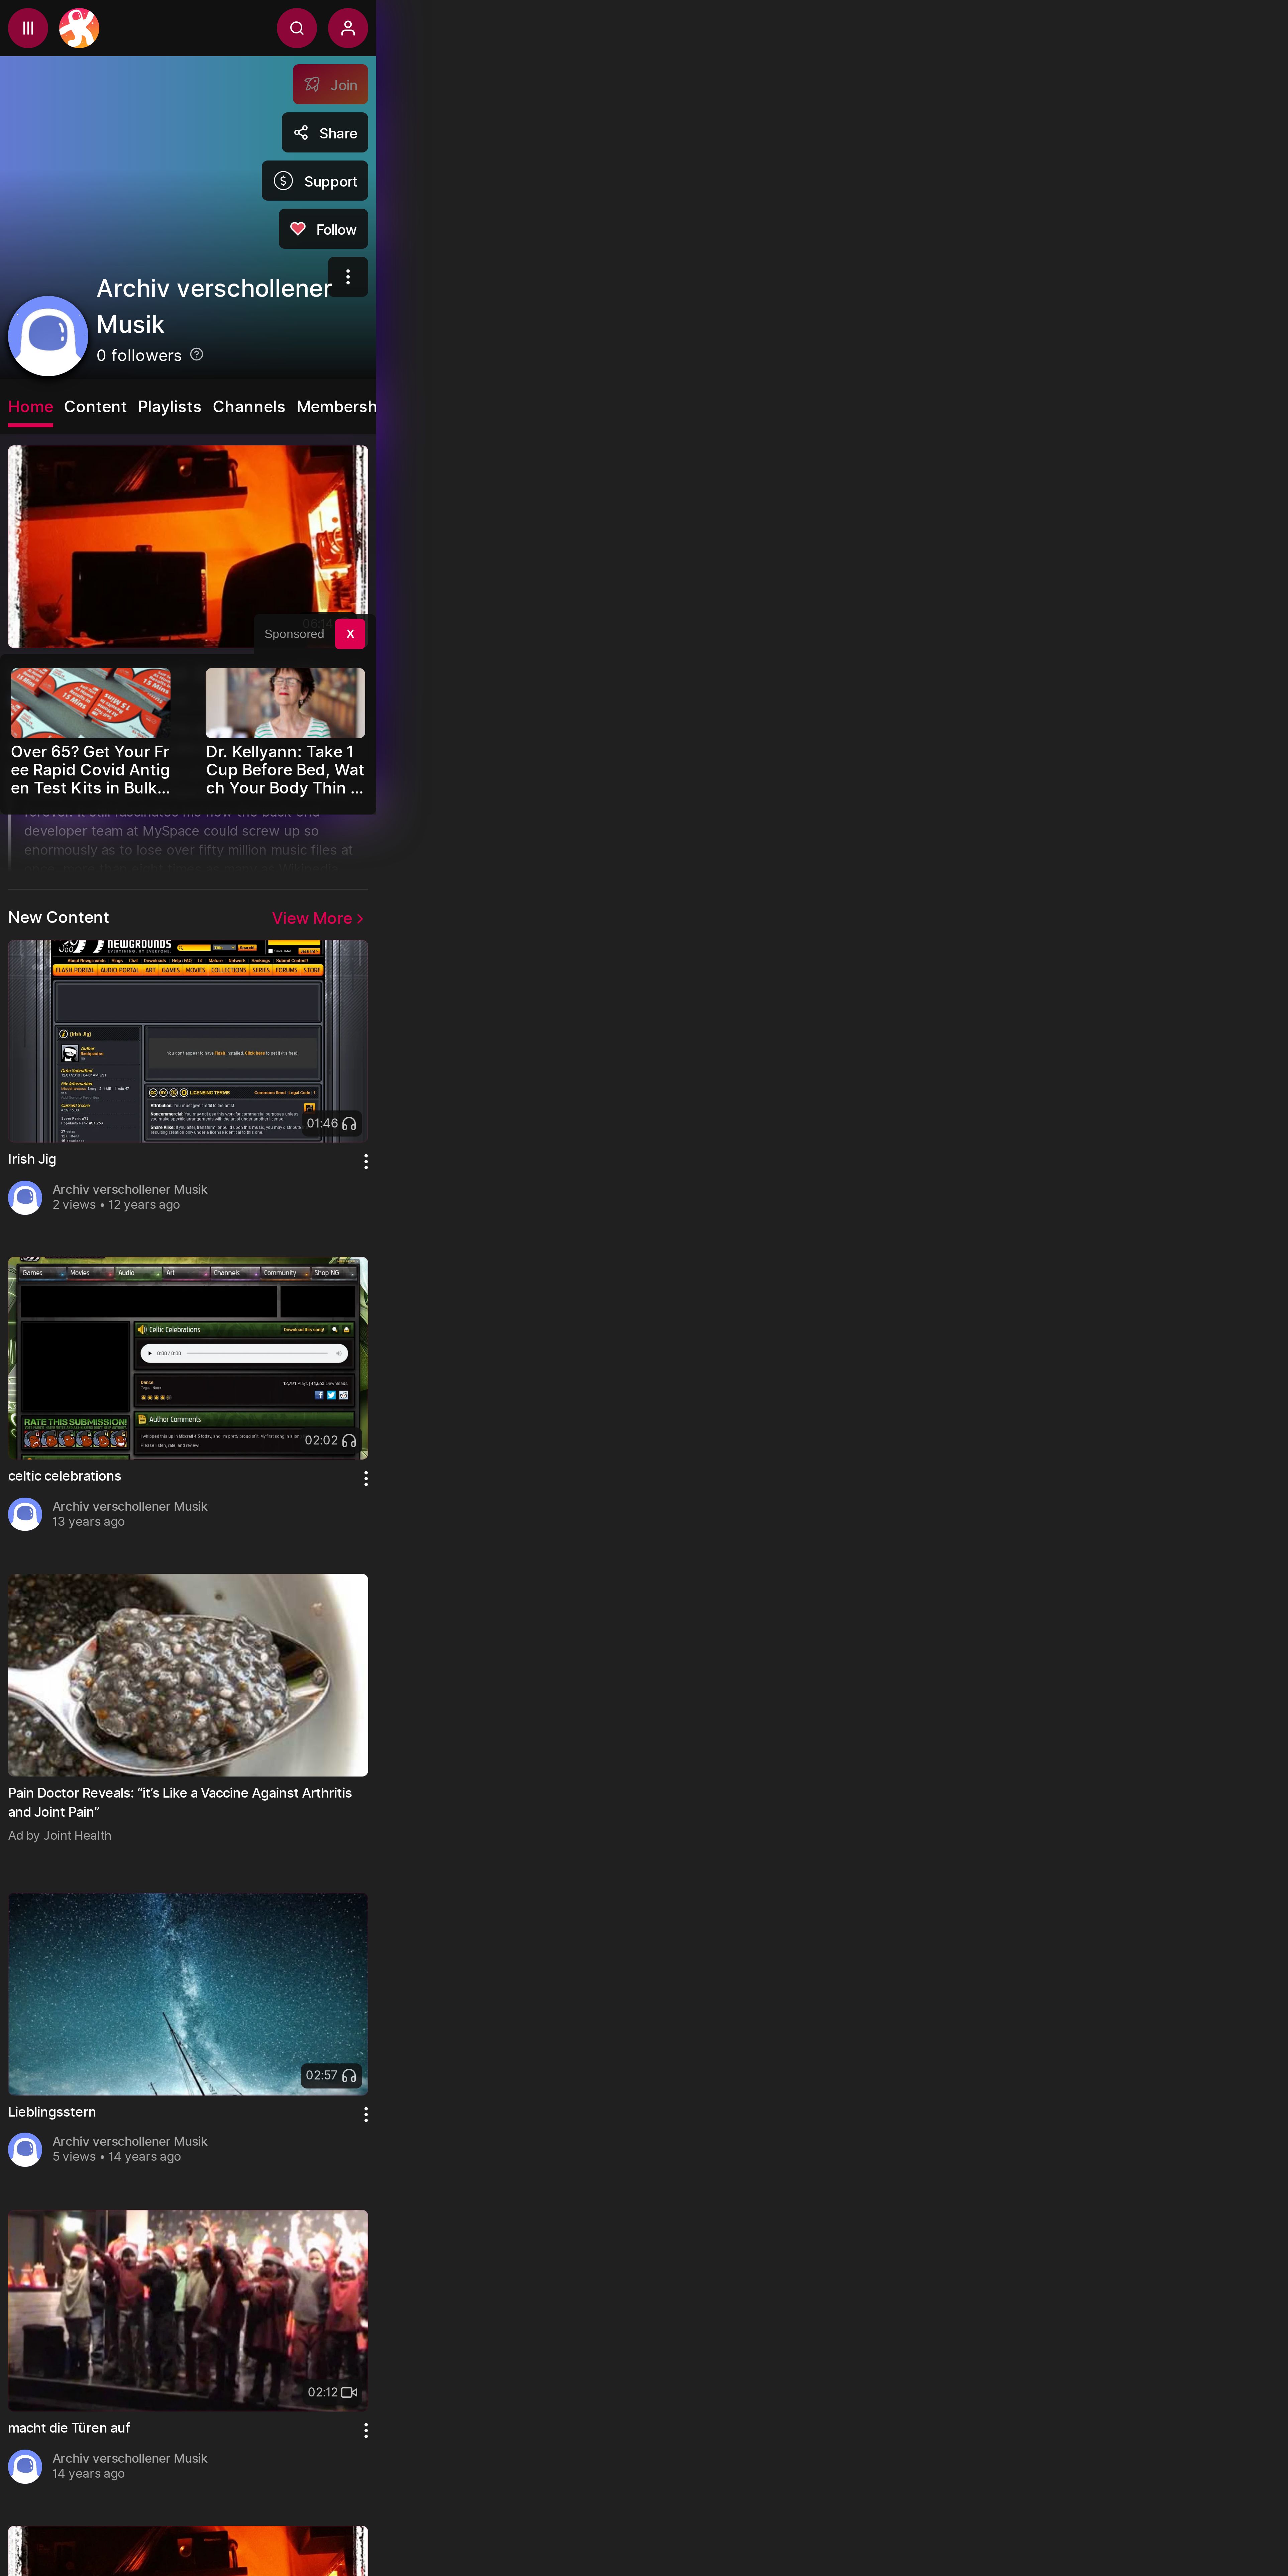The width and height of the screenshot is (1288, 2576).
Task: Open the macht die Türen auf video
Action: 188,2310
